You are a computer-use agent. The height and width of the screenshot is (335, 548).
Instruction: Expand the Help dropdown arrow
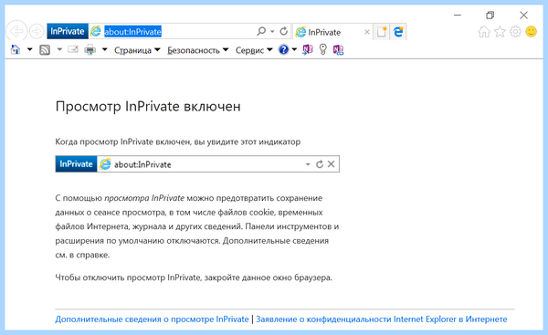click(x=294, y=49)
